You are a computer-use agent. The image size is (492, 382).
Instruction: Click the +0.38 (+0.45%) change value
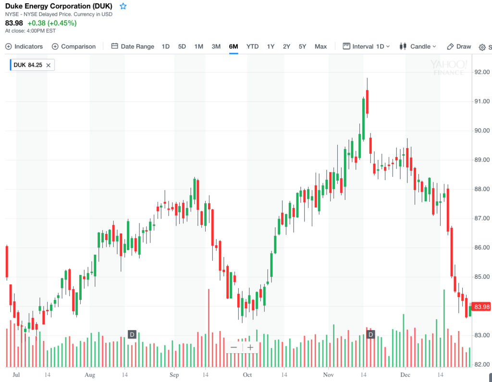(52, 23)
